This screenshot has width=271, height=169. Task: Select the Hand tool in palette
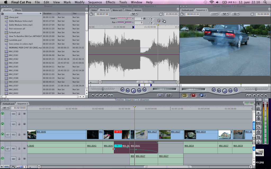point(259,132)
